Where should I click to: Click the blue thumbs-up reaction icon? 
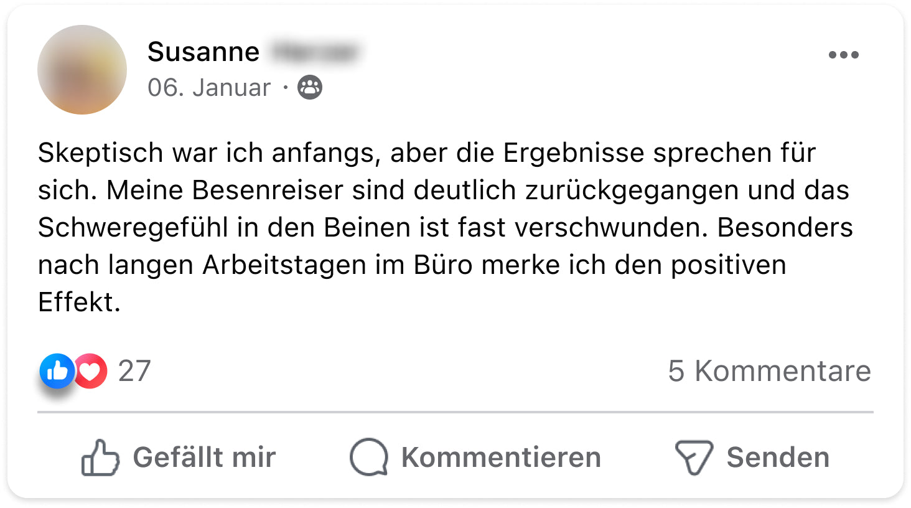pos(57,371)
